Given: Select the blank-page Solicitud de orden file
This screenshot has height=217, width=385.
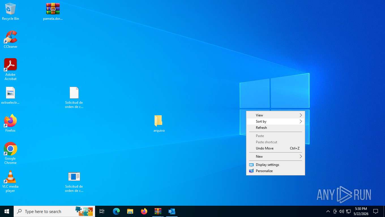Looking at the screenshot, I should (74, 97).
